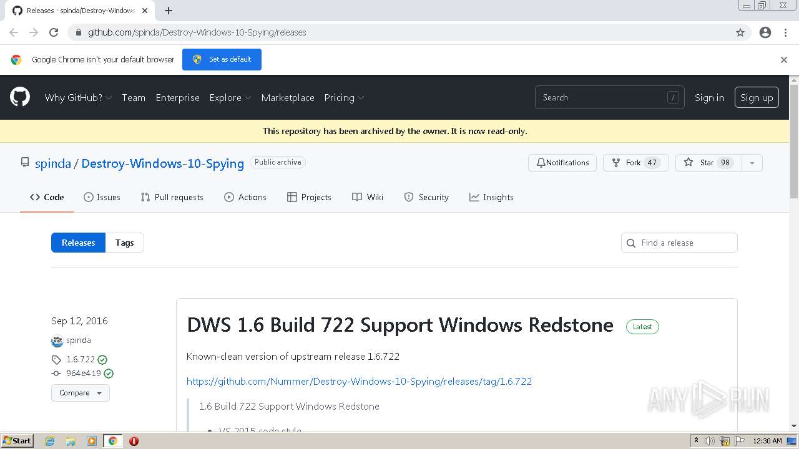Click the Set as default button
Screen dimensions: 799x449
[222, 59]
